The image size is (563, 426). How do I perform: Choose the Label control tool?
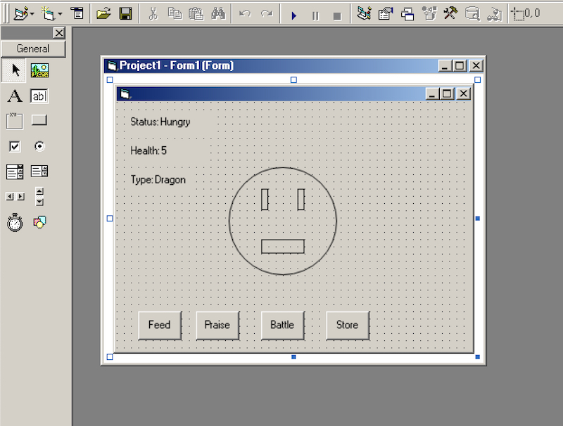point(15,96)
